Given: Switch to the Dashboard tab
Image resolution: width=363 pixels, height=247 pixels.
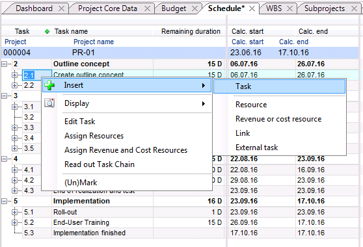Looking at the screenshot, I should pos(34,8).
